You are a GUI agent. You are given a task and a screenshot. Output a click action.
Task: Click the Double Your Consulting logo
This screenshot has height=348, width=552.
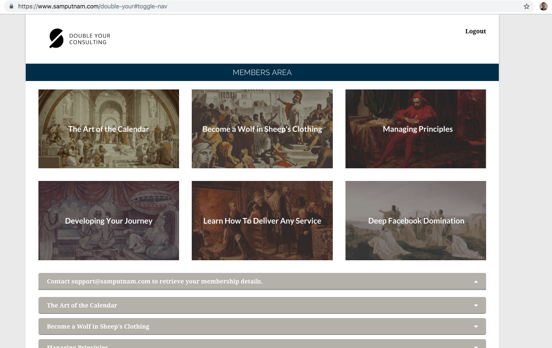pyautogui.click(x=80, y=39)
